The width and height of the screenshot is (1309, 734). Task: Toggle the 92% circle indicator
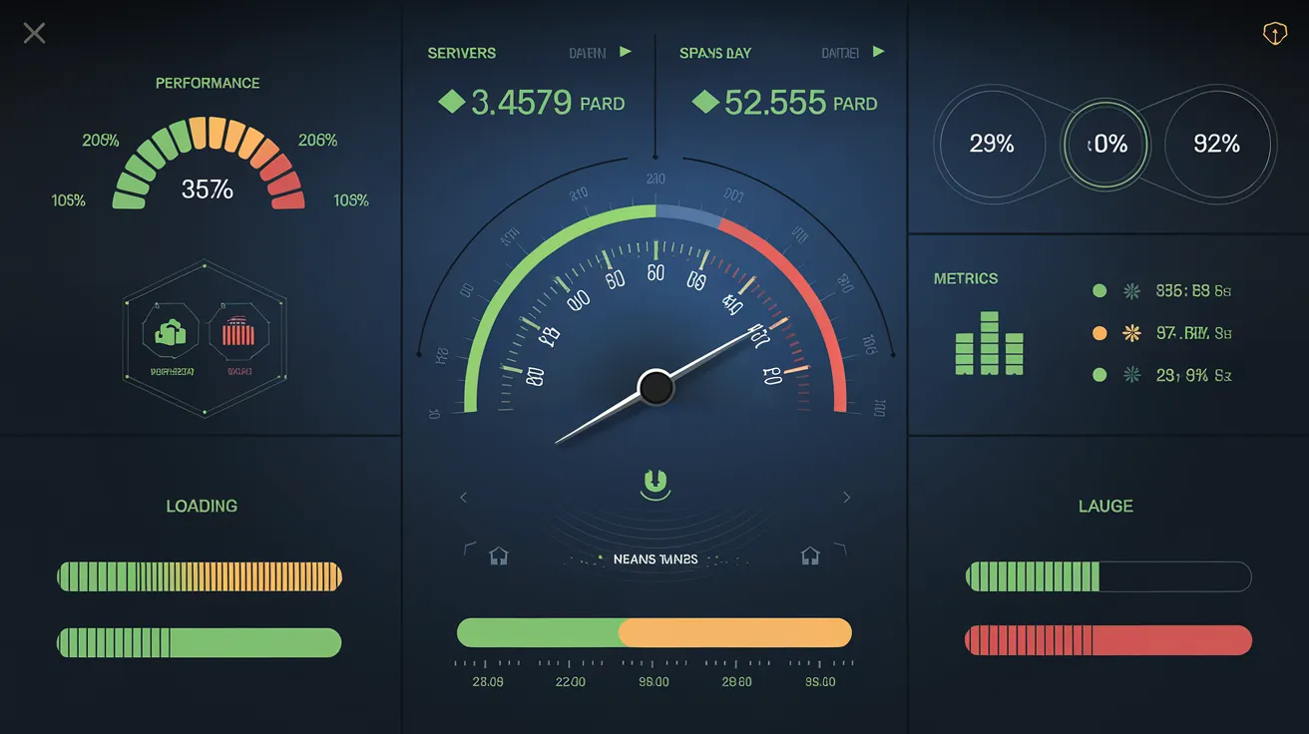1216,144
